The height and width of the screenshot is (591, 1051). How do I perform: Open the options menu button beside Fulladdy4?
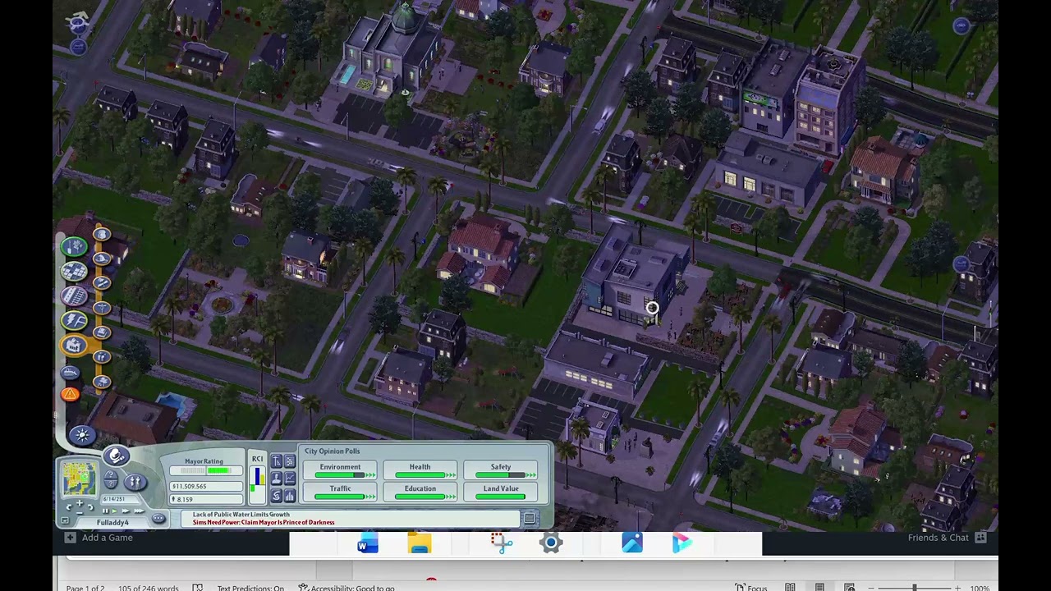pos(158,519)
